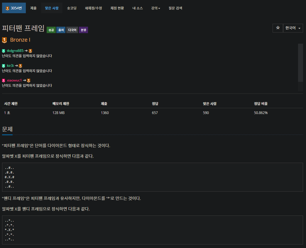Click the 맞은 사람 count 590
Image resolution: width=306 pixels, height=248 pixels.
coord(206,113)
